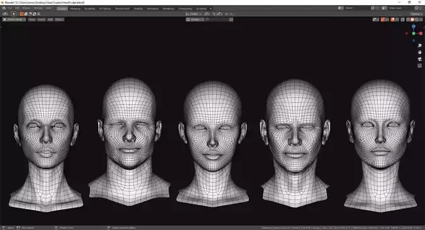Image resolution: width=425 pixels, height=230 pixels.
Task: Switch to the Shading workspace tab
Action: [x=138, y=8]
